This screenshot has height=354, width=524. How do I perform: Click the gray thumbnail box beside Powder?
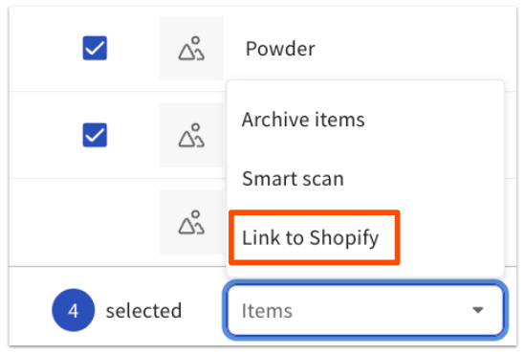click(x=191, y=48)
